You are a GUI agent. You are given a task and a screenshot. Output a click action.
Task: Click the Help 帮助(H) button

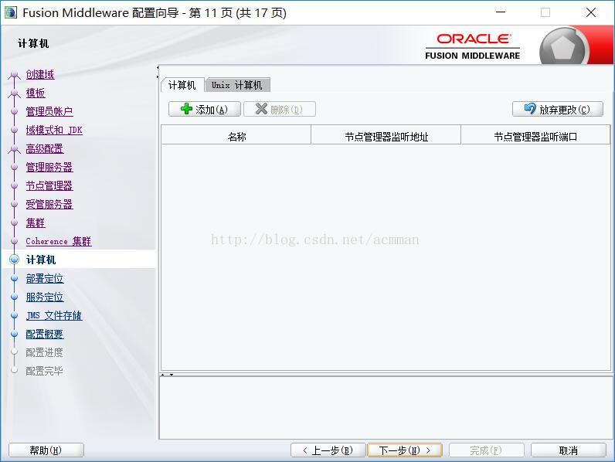(x=46, y=450)
